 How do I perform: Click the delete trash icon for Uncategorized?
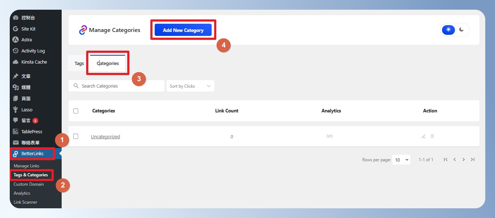pos(432,136)
